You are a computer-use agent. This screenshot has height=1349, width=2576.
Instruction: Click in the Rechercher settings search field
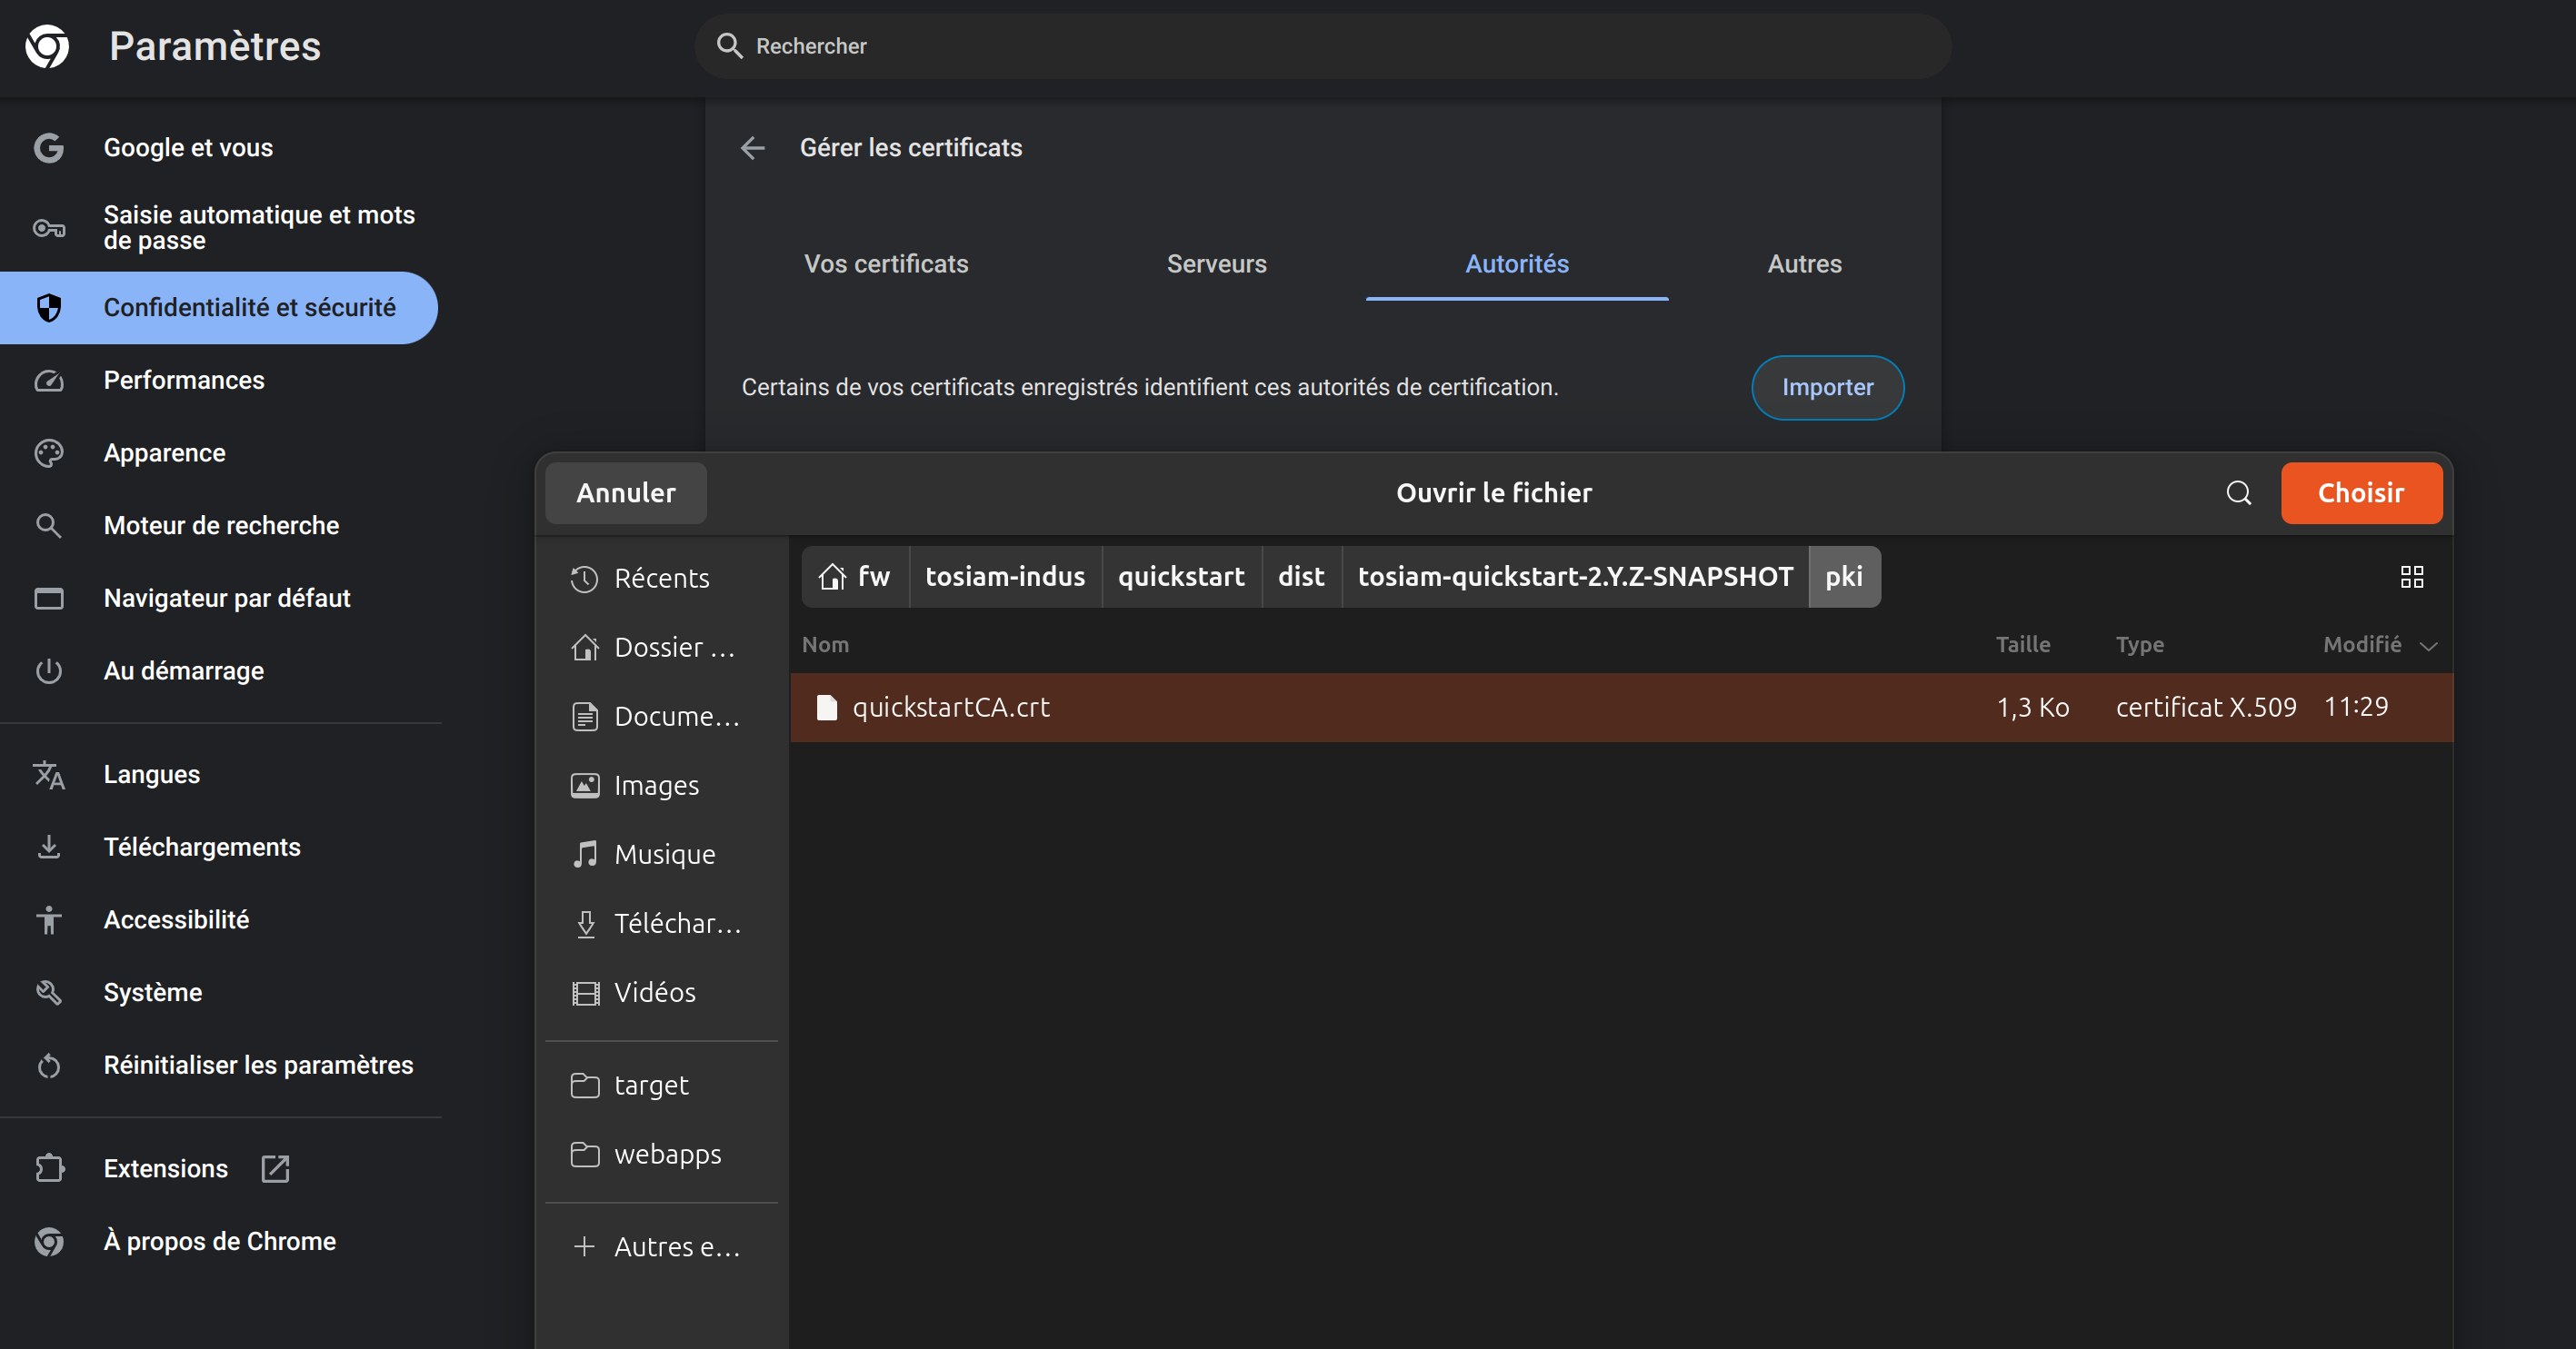(1322, 46)
